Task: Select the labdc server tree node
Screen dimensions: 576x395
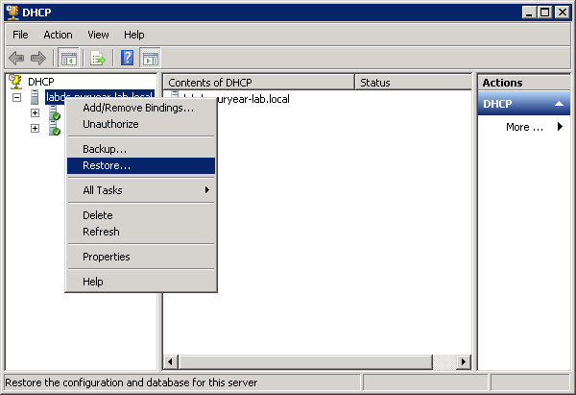Action: 100,97
